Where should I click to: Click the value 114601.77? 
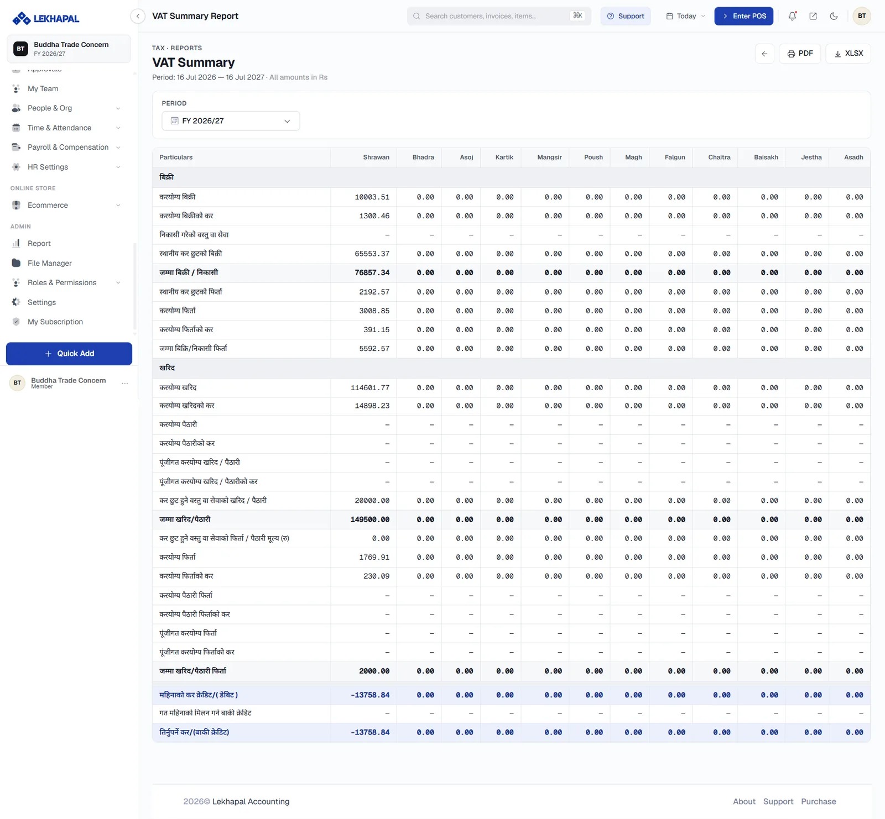pyautogui.click(x=369, y=388)
